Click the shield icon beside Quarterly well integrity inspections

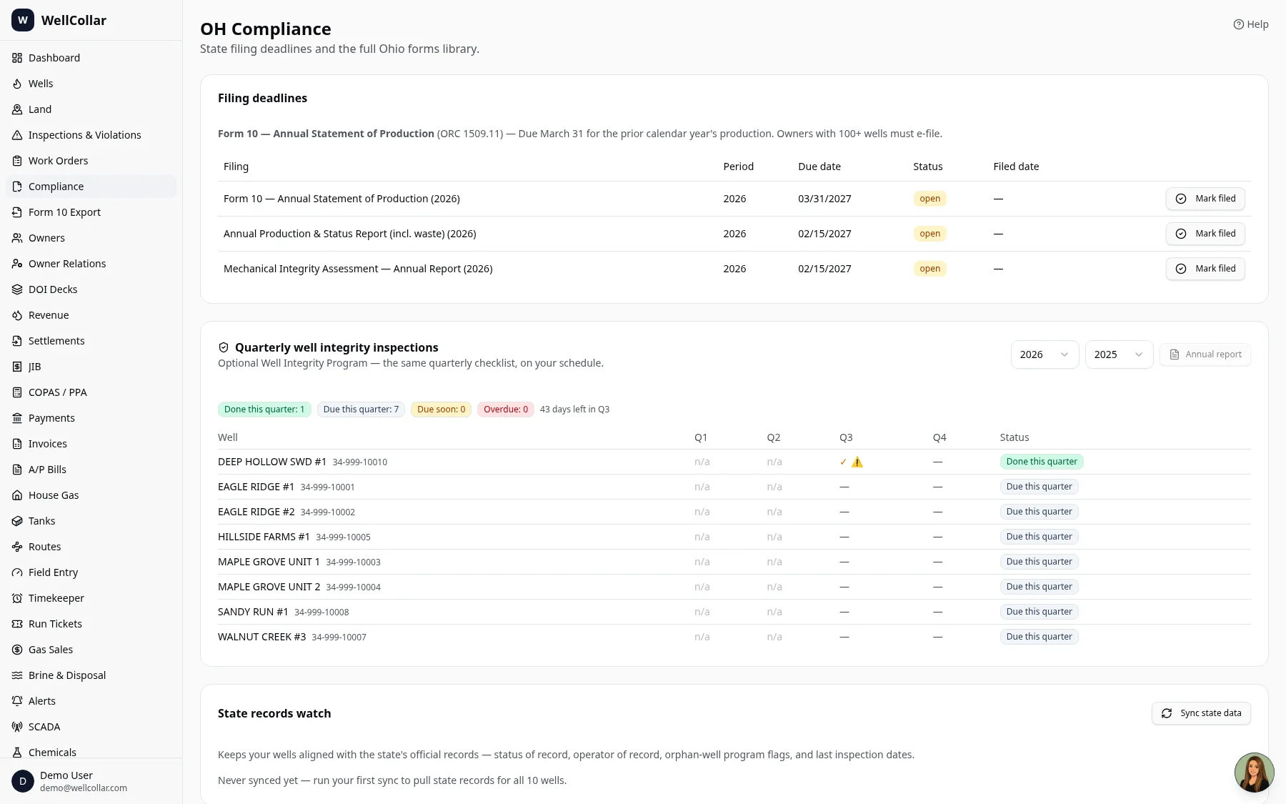(x=224, y=347)
